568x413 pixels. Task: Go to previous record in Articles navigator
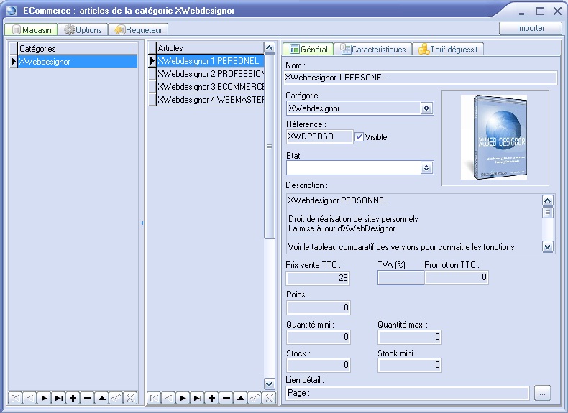168,398
